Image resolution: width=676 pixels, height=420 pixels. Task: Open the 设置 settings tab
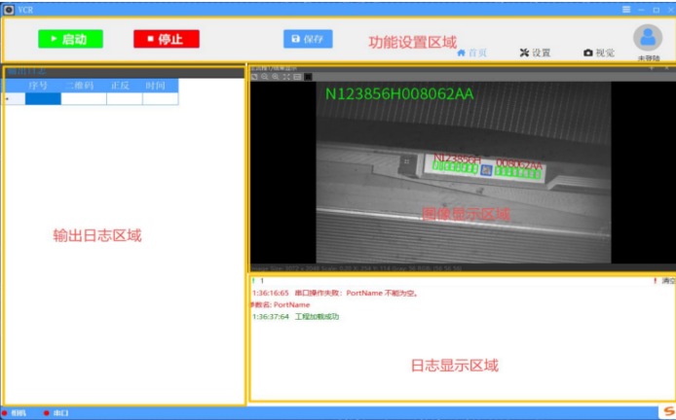pos(535,52)
